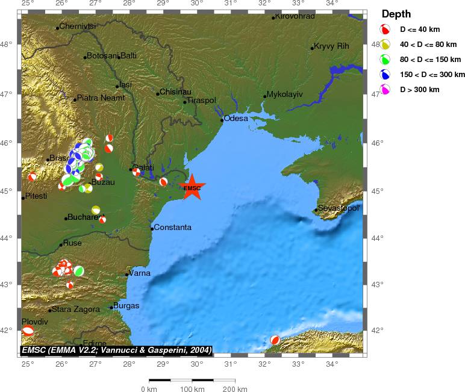Screen dimensions: 465x392
Task: Click the yellow beachball legend icon for 40 < D <= 80 km
Action: coord(385,45)
